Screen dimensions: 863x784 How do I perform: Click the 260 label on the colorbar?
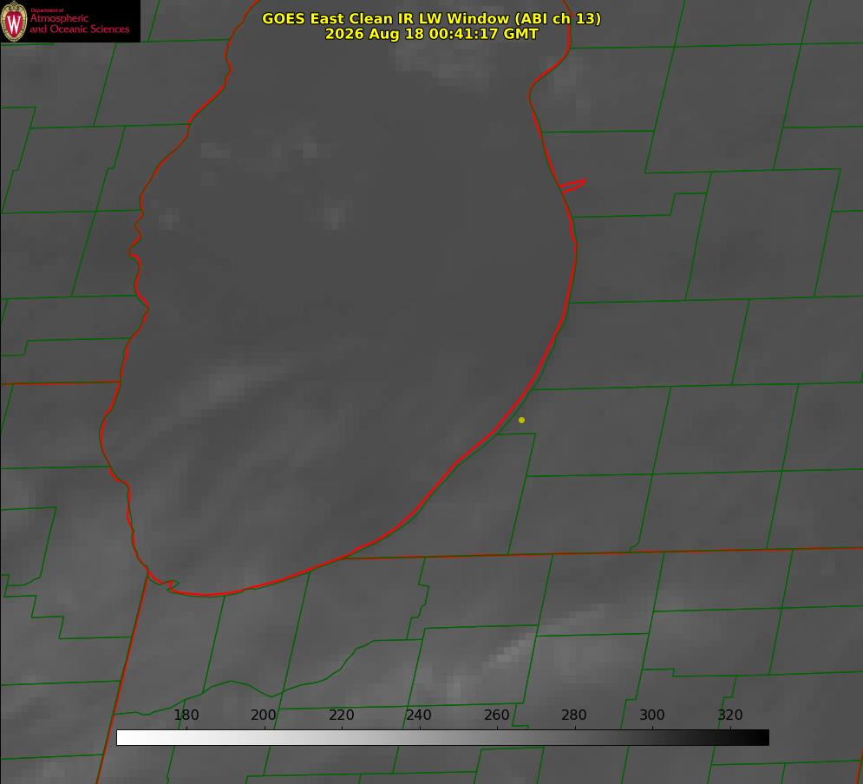pyautogui.click(x=496, y=715)
